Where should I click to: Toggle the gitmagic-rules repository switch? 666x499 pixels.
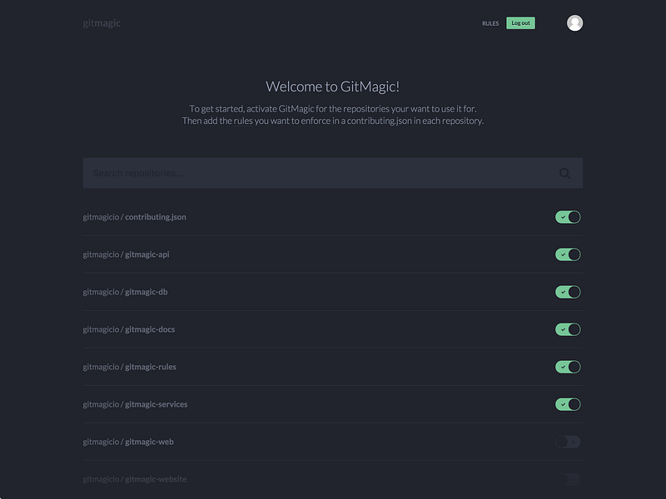pos(567,366)
